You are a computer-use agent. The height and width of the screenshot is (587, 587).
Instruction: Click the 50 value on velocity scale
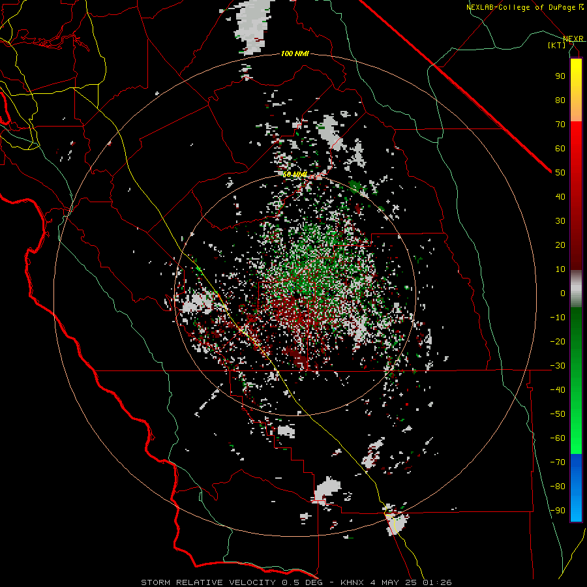560,173
